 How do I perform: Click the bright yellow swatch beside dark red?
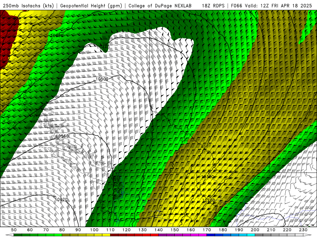click(x=106, y=235)
